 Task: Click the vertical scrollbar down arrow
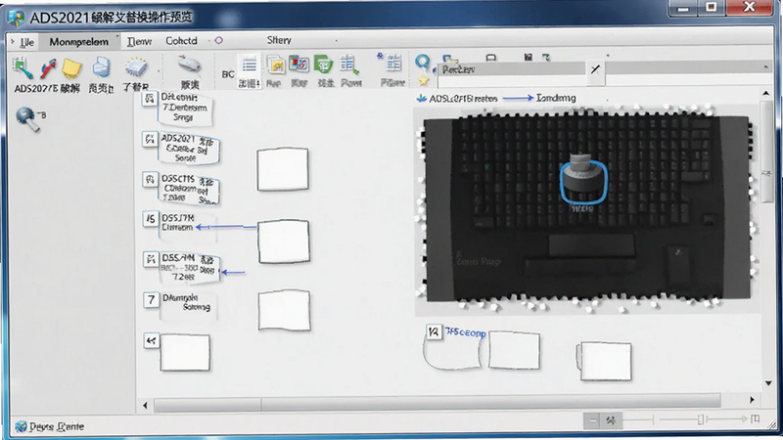(x=768, y=383)
